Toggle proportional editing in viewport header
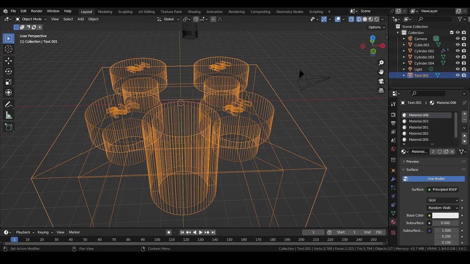470x264 pixels. pos(213,19)
